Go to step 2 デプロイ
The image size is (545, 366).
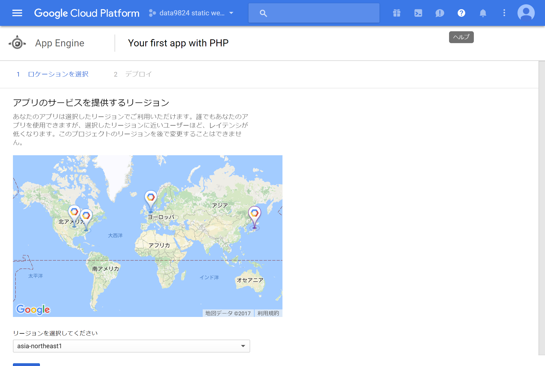[138, 74]
